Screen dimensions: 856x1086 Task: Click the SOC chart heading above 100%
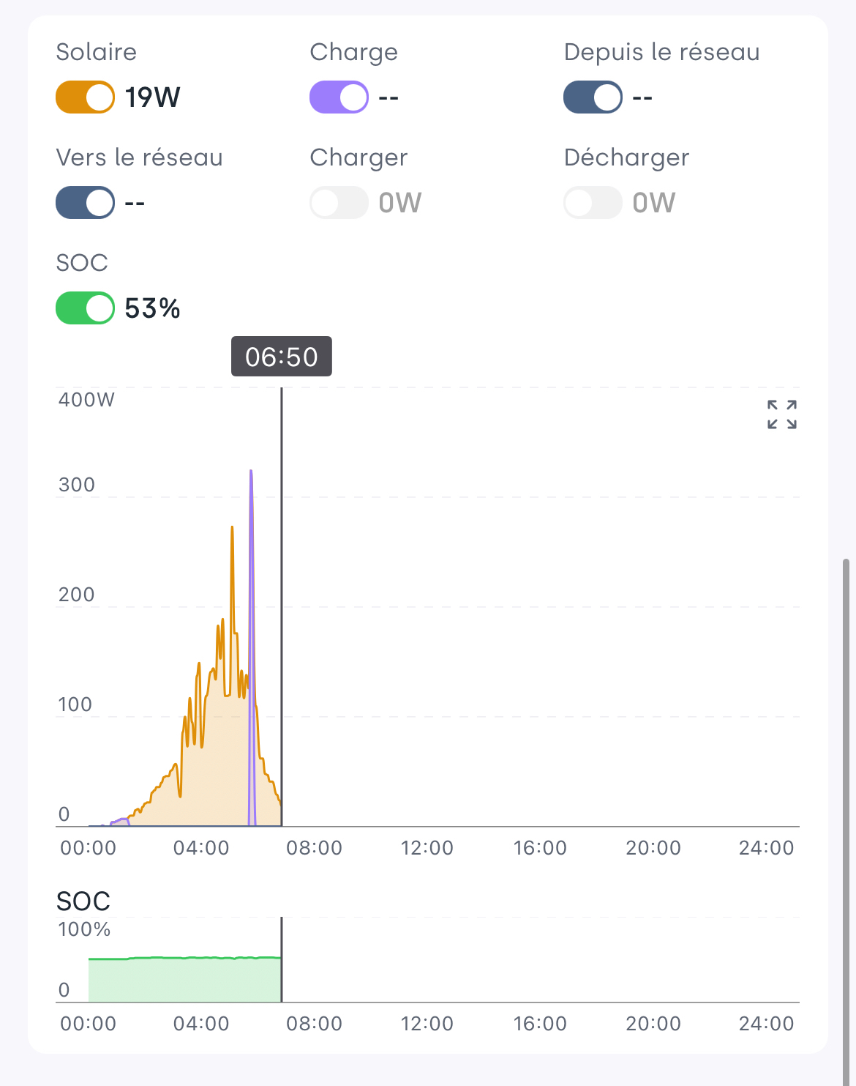pyautogui.click(x=83, y=901)
